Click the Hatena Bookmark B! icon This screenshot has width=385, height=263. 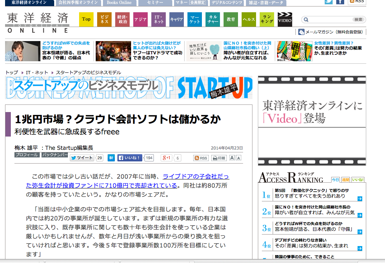(x=111, y=158)
